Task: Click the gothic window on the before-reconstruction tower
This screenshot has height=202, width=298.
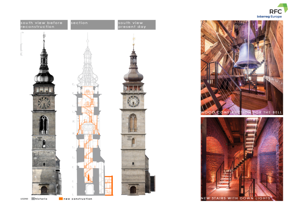Action: (43, 124)
